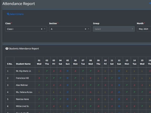Click the Attendance Report page title
This screenshot has height=113, width=151.
tap(19, 4)
